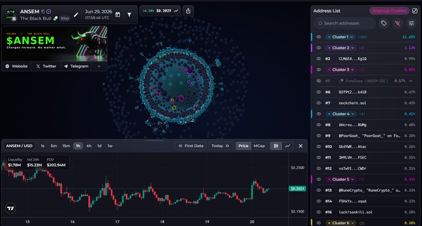This screenshot has height=226, width=422.
Task: Toggle visibility eye for #2 CLM6E4...Kg1Q
Action: point(319,58)
